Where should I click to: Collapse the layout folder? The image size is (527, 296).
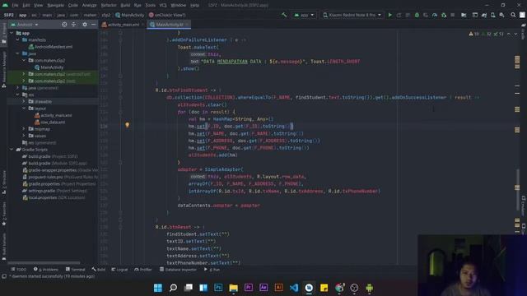tap(24, 109)
